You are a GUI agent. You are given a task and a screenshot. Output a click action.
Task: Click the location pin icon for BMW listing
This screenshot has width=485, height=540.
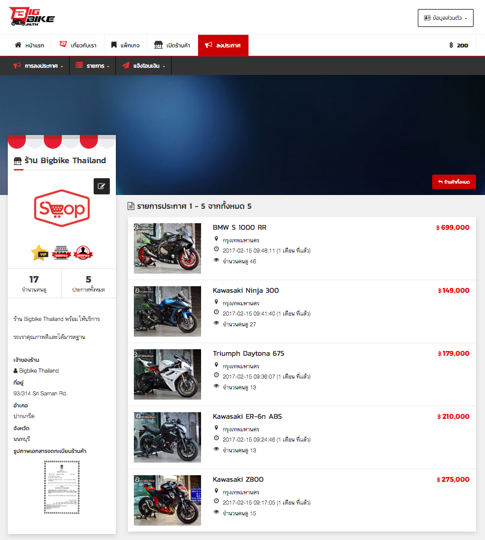[x=216, y=239]
